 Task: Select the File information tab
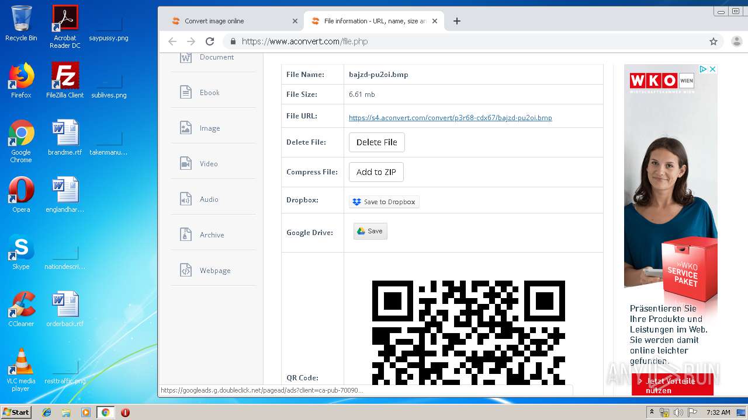(374, 21)
